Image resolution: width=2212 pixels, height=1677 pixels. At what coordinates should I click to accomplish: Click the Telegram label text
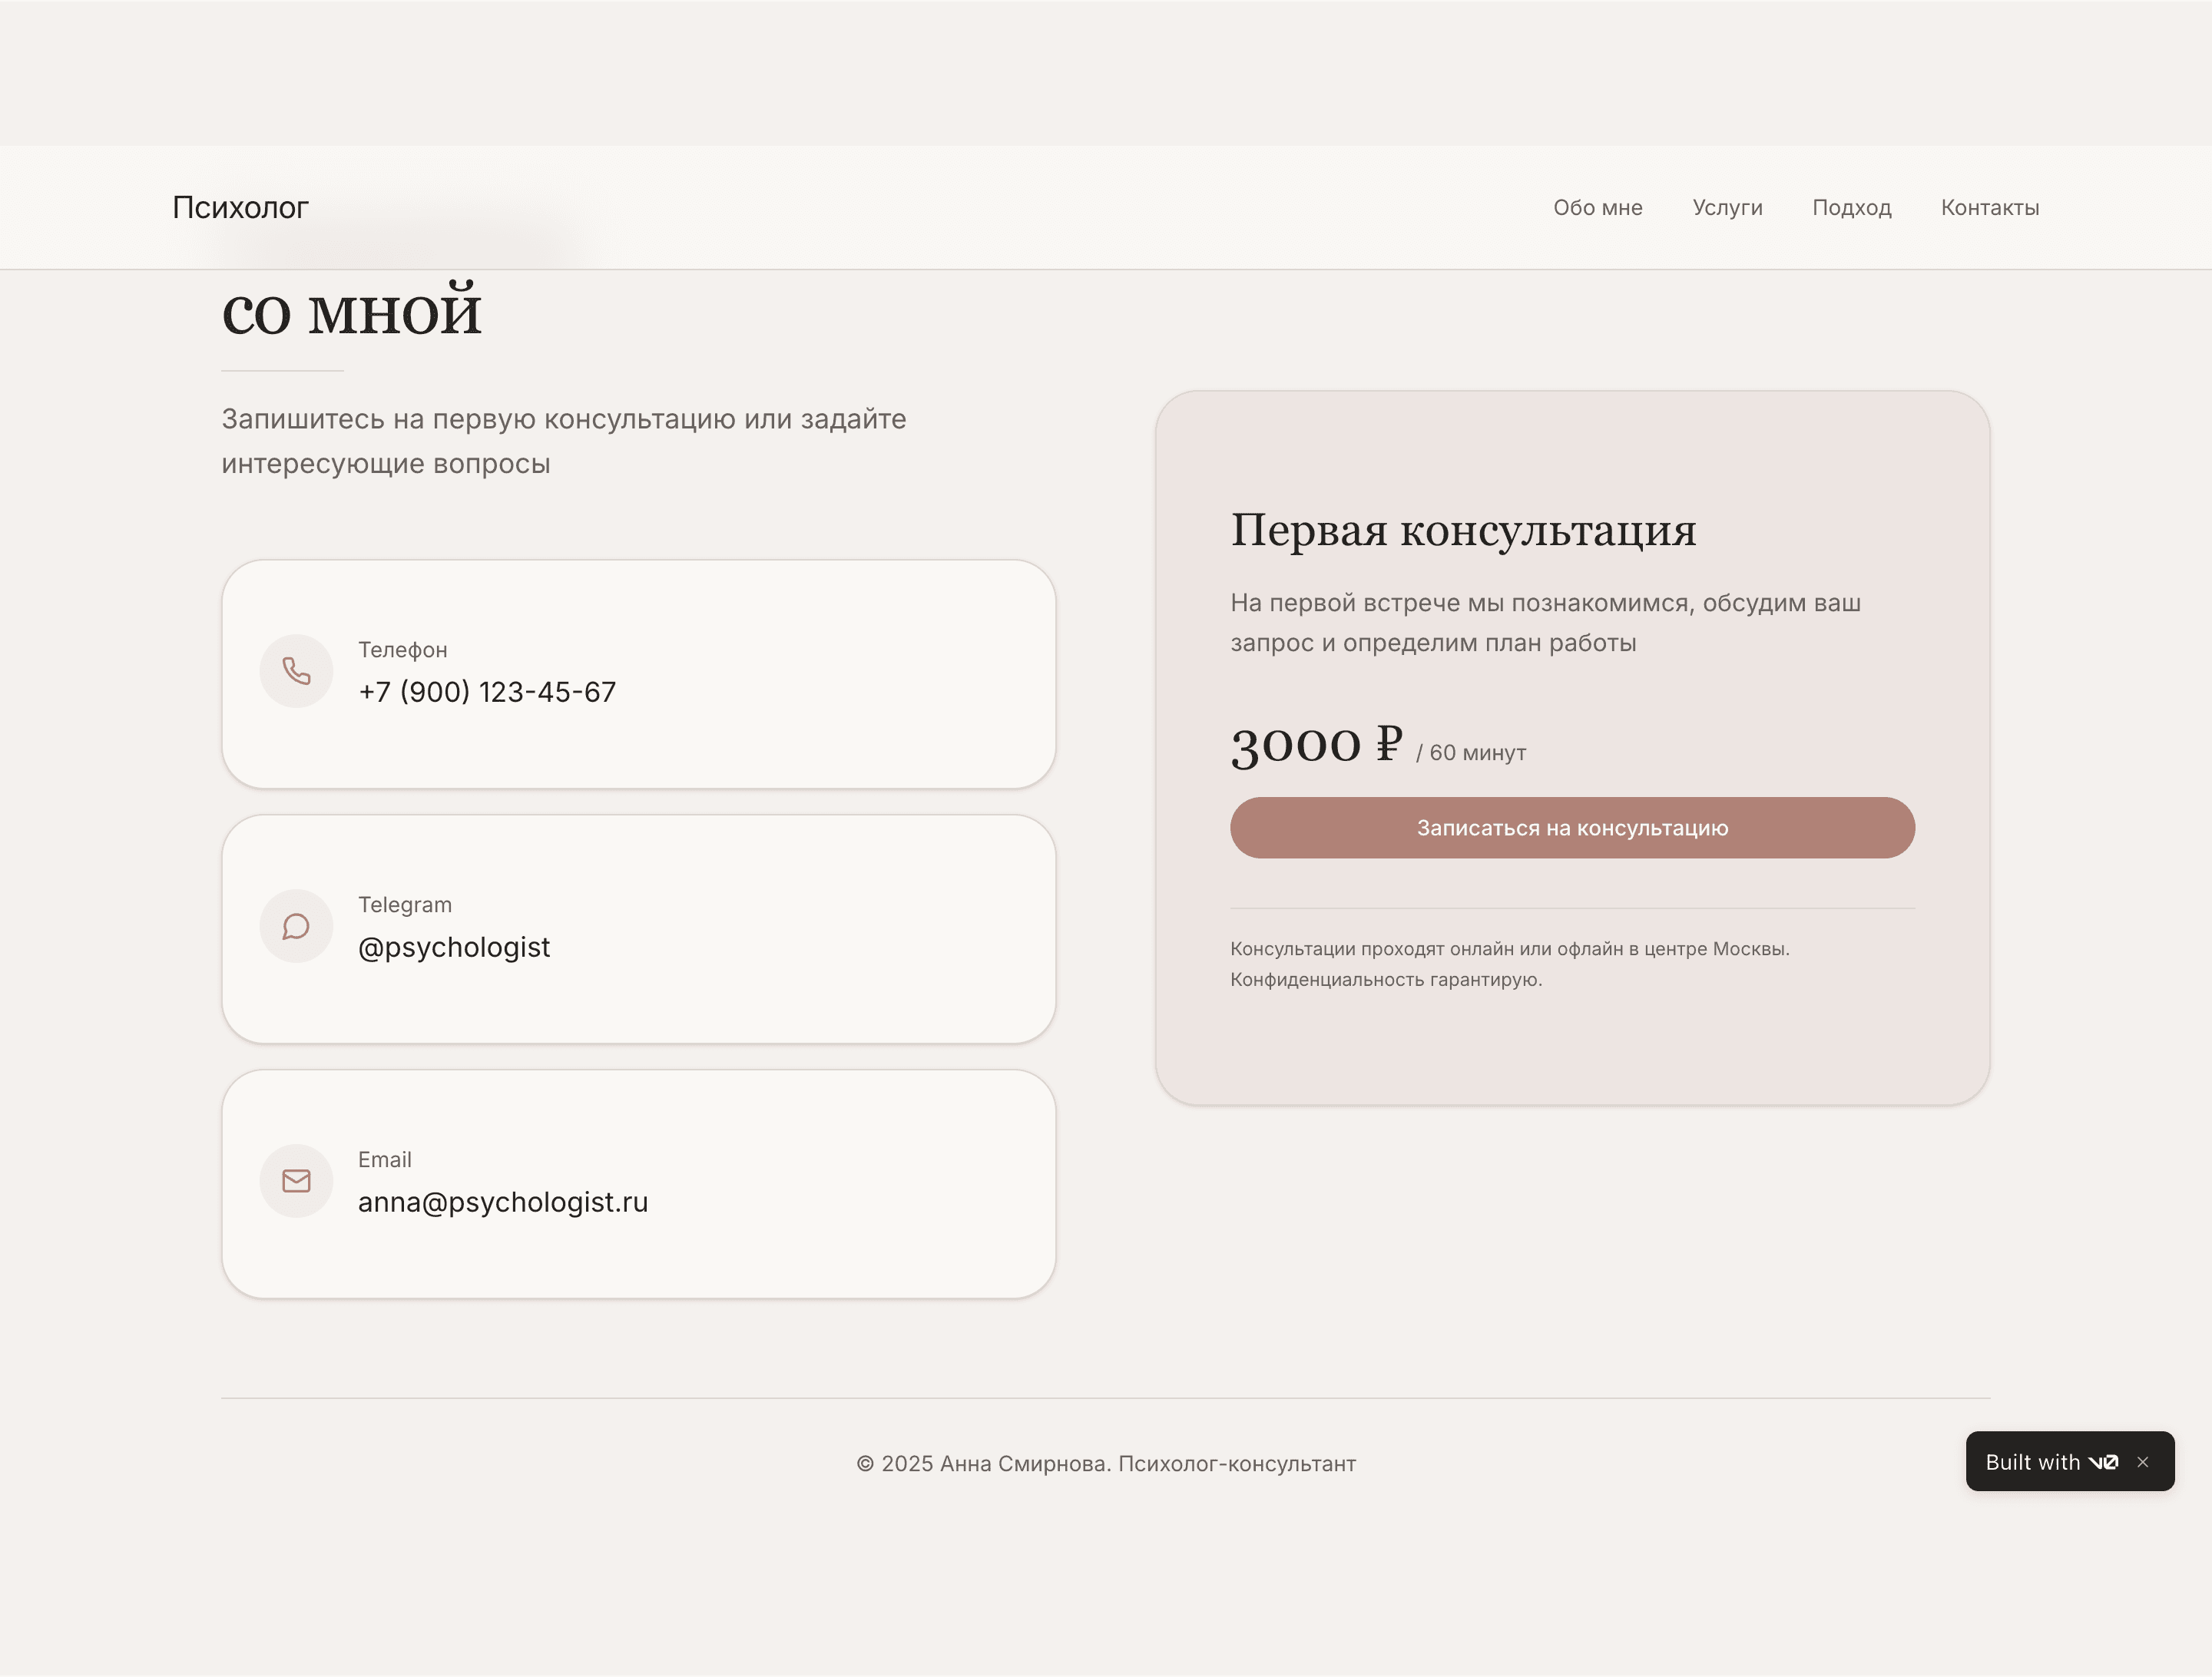tap(405, 905)
